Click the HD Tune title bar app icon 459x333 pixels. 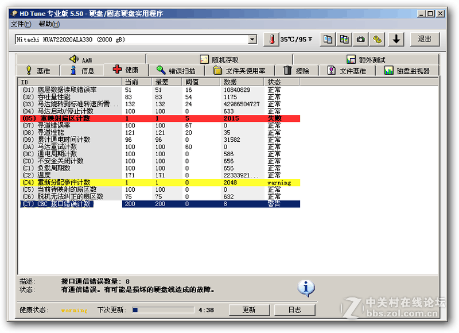click(13, 13)
